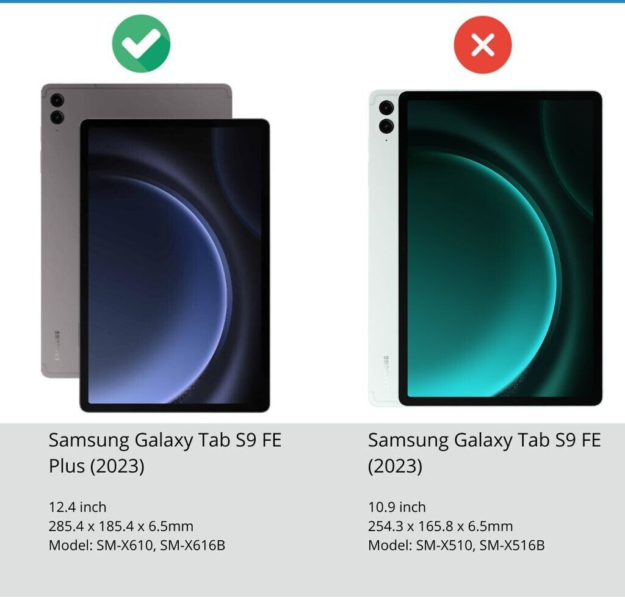Select the mint Galaxy Tab S9 FE front screen
Viewport: 625px width, 597px height.
click(x=500, y=248)
